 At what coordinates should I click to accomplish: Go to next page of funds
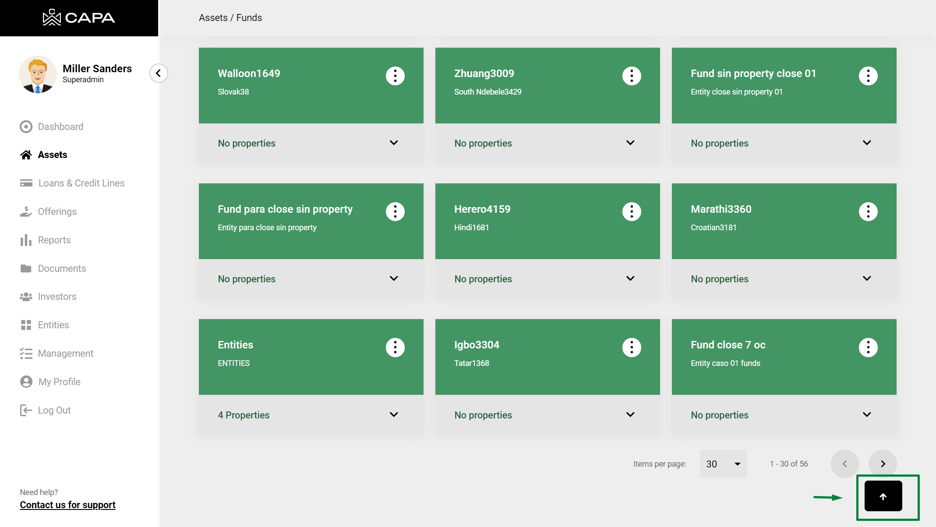(x=883, y=464)
